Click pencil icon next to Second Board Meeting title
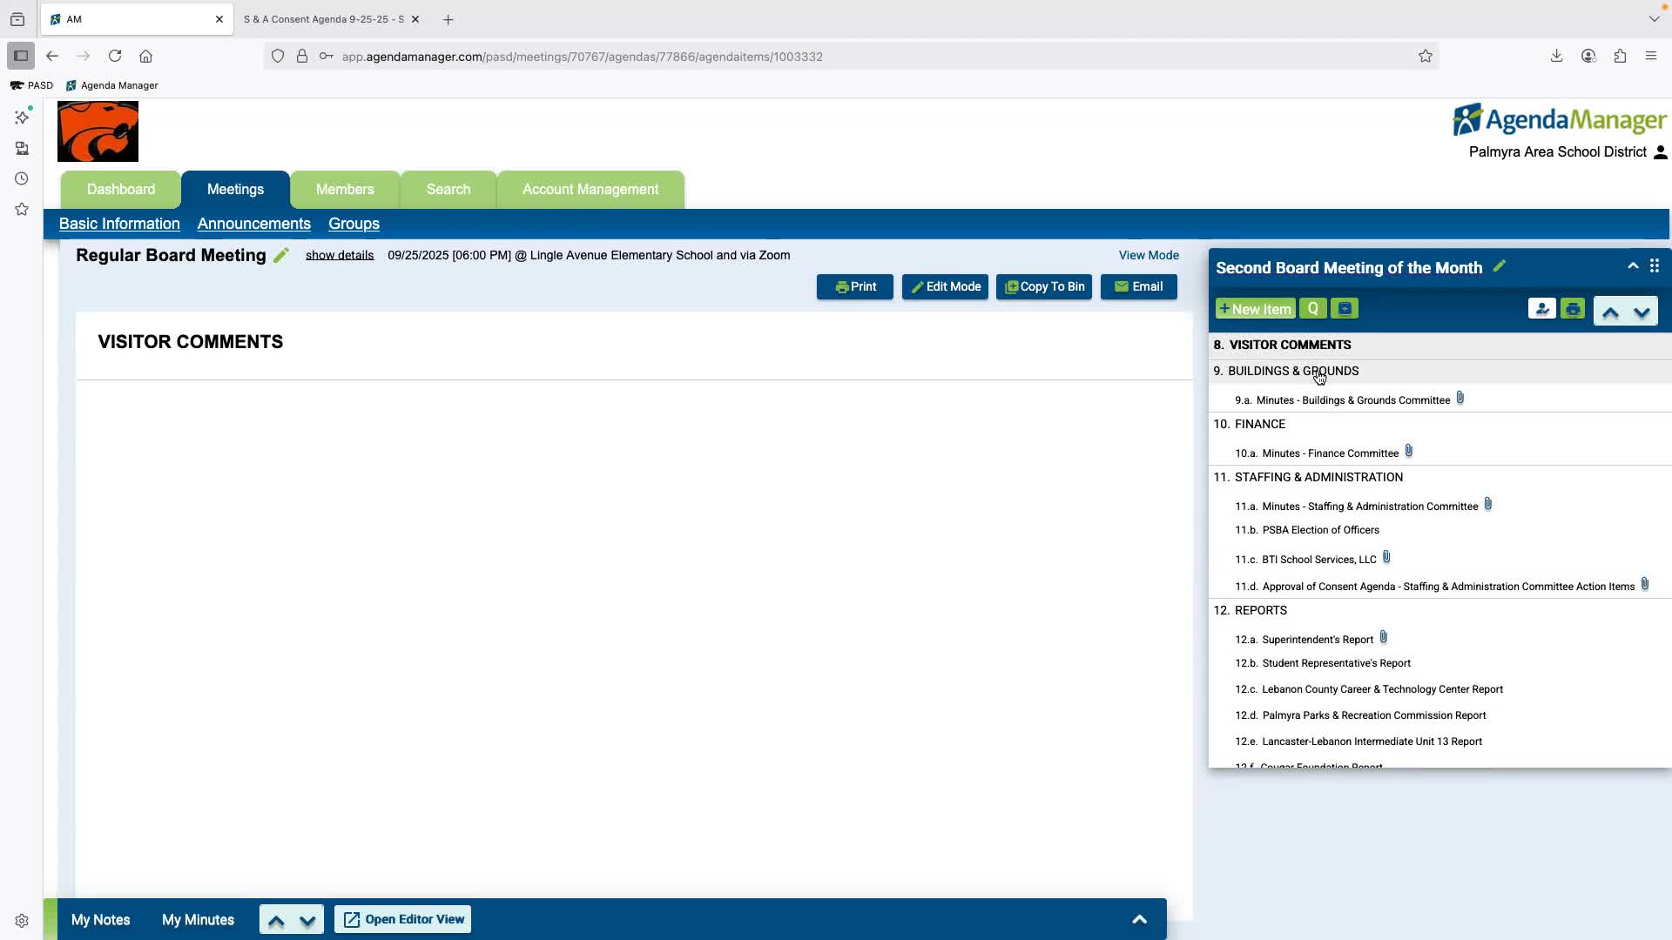1672x940 pixels. point(1499,267)
